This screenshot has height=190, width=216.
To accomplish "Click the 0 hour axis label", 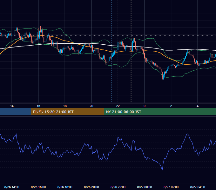I will 145,106.
